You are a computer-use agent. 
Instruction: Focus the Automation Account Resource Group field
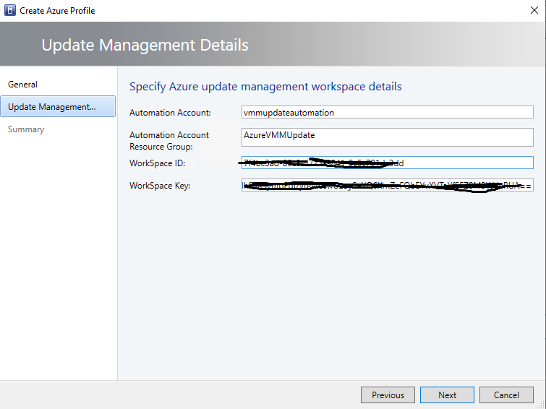coord(387,137)
